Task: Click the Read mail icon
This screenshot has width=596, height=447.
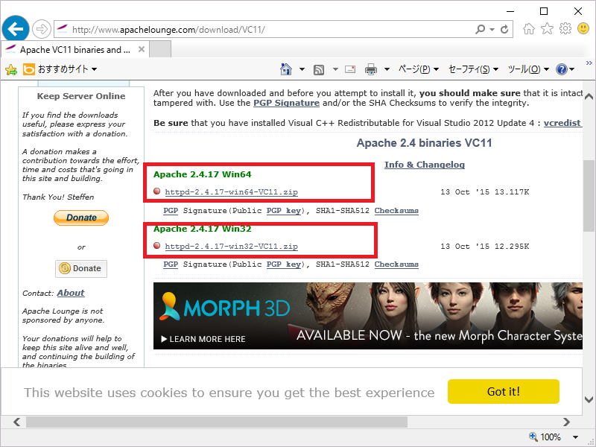Action: (x=350, y=69)
